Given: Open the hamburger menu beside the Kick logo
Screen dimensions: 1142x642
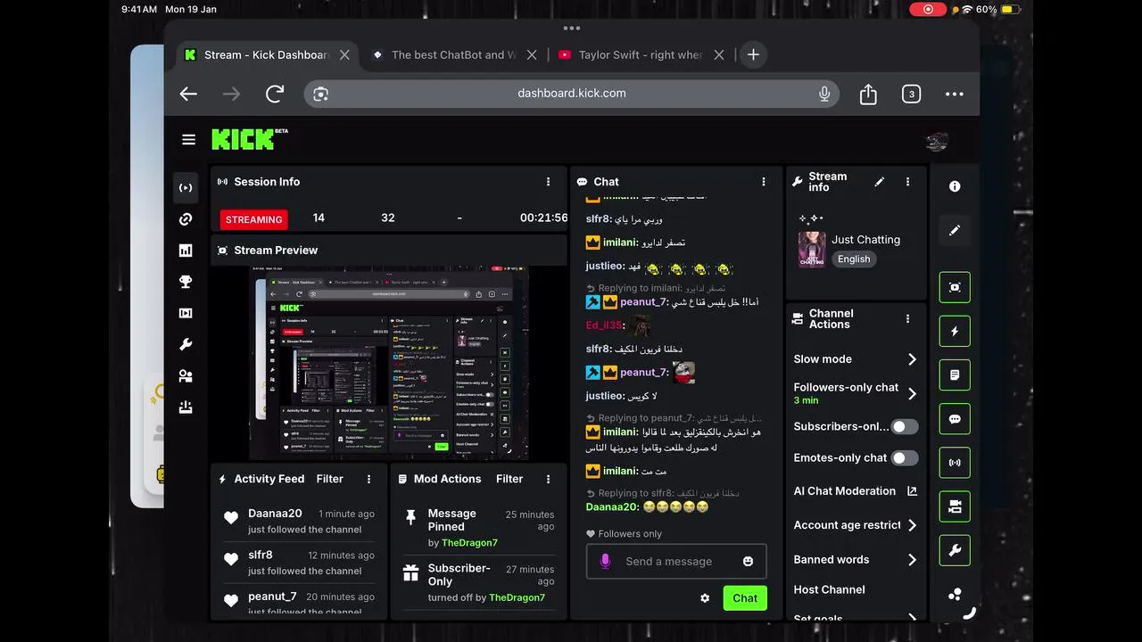Looking at the screenshot, I should coord(188,140).
